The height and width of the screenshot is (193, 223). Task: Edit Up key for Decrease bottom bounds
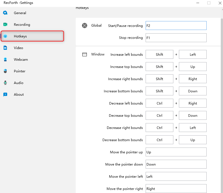click(x=193, y=140)
